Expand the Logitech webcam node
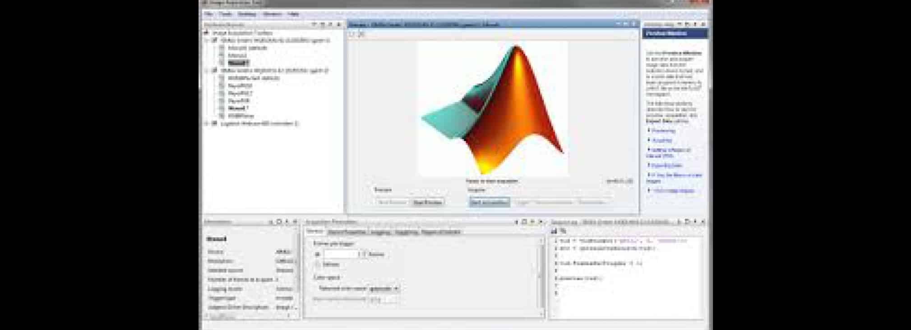 pos(207,123)
